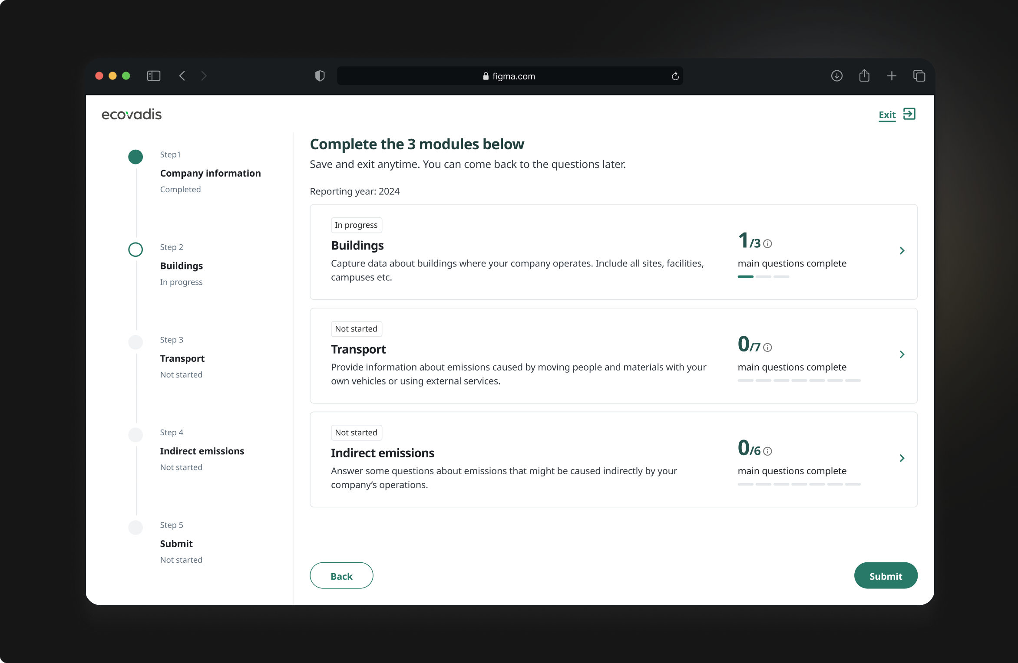This screenshot has width=1018, height=663.
Task: Click the Exit door arrow icon
Action: (x=909, y=114)
